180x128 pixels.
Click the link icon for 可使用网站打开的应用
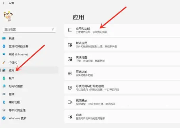tap(70, 88)
